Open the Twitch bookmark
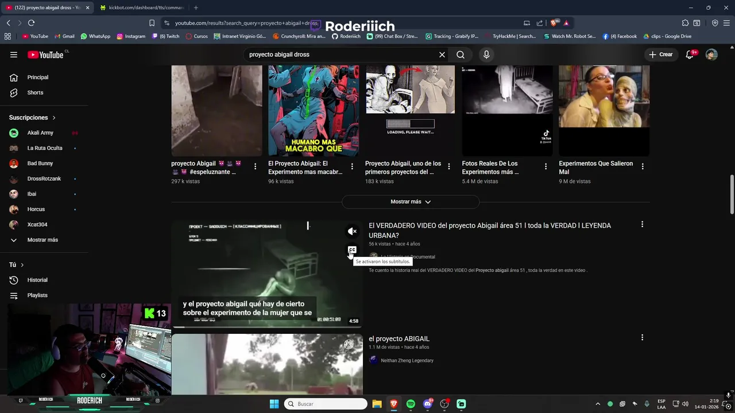 click(166, 36)
